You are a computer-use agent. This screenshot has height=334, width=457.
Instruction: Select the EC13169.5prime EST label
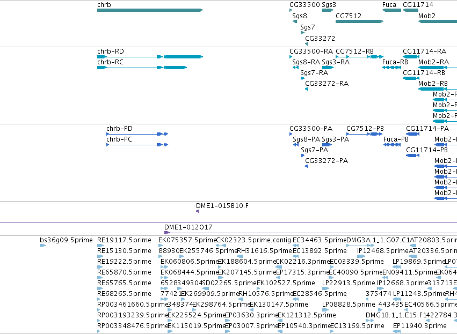357,326
